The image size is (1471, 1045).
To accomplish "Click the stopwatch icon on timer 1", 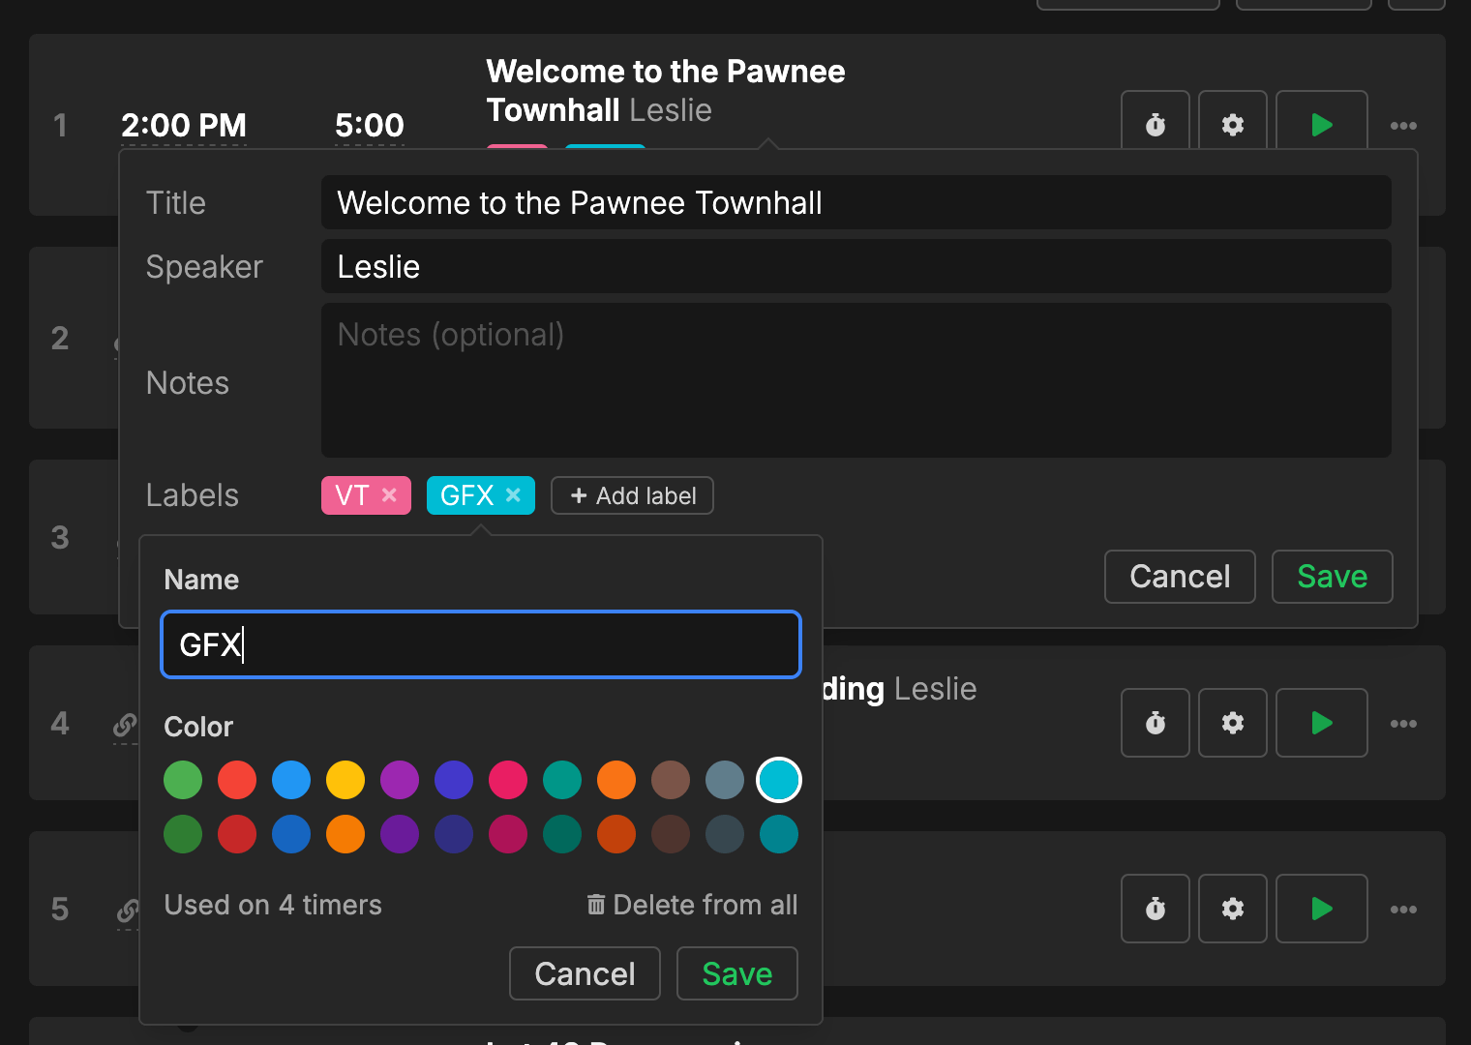I will [1155, 124].
